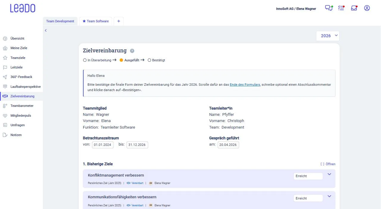The image size is (381, 209).
Task: Click the help icon beside Zielvereinbarung
Action: coord(132,51)
